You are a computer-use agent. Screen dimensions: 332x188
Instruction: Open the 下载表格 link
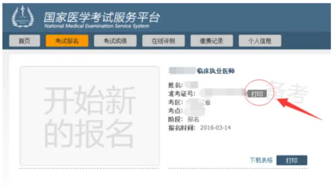click(x=262, y=160)
